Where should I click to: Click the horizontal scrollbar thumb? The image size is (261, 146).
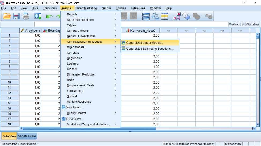click(89, 128)
